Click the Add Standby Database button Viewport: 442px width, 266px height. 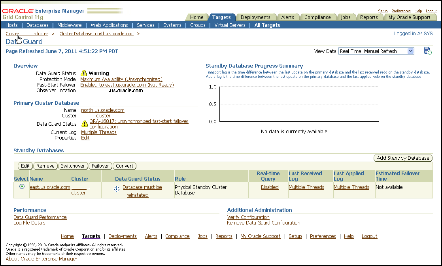tap(403, 158)
